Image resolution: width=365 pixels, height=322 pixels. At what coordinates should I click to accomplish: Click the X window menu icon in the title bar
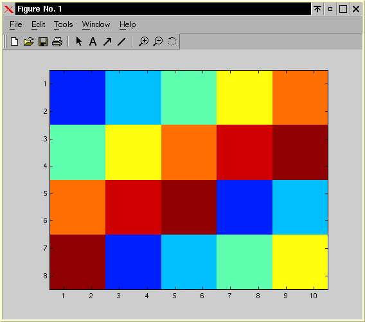click(x=9, y=9)
